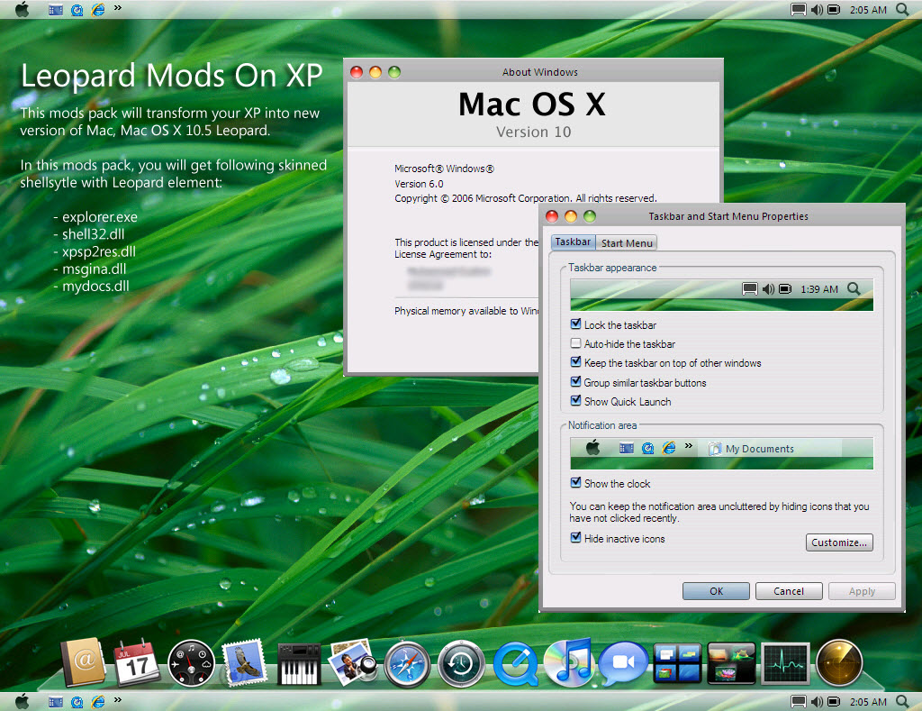The image size is (922, 711).
Task: Toggle Show Quick Launch checkbox
Action: pos(575,401)
